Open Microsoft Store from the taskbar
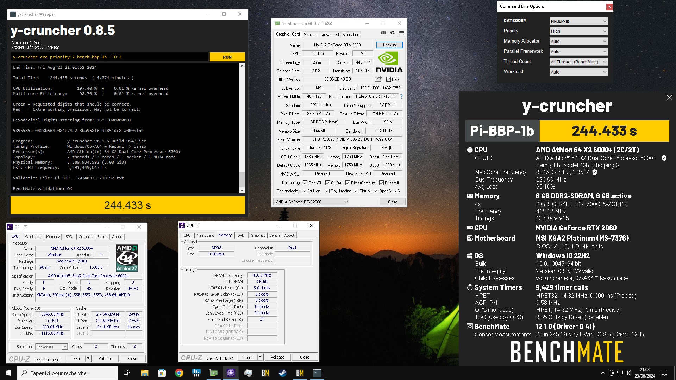The width and height of the screenshot is (676, 380). (162, 373)
